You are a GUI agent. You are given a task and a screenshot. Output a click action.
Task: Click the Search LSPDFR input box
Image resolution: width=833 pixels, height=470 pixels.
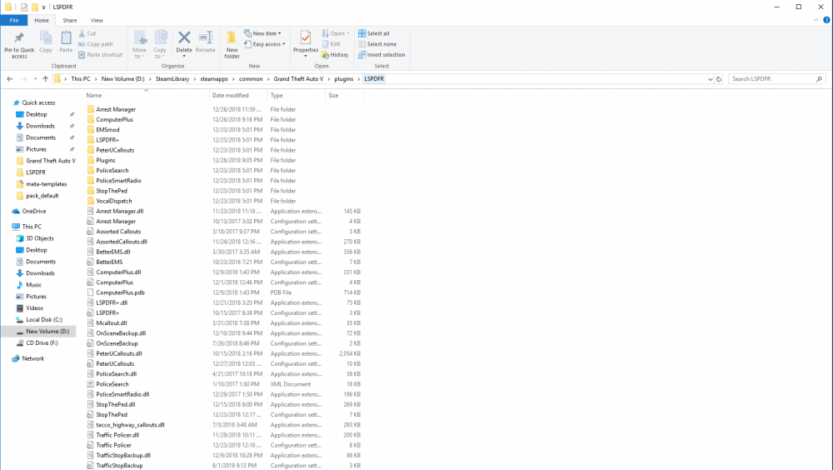pos(773,79)
